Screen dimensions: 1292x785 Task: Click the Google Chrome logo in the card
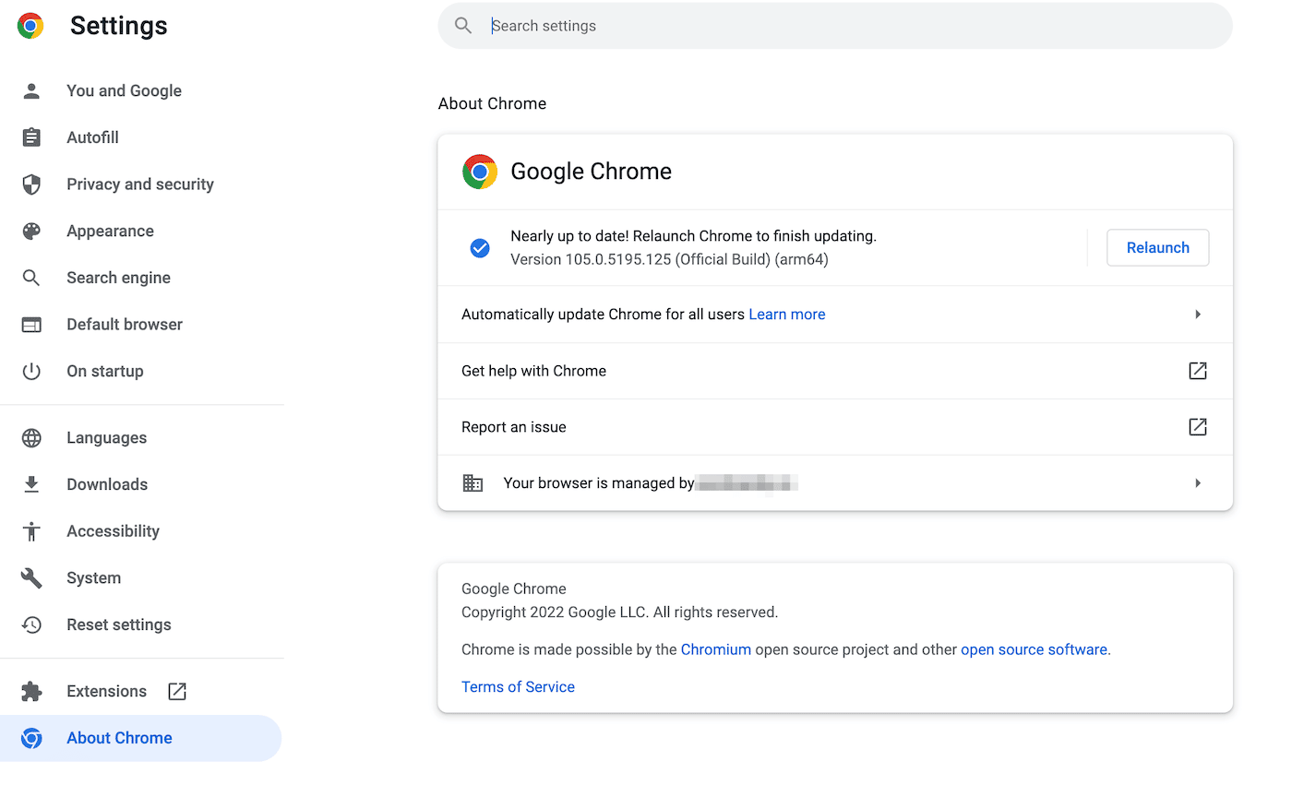coord(480,172)
